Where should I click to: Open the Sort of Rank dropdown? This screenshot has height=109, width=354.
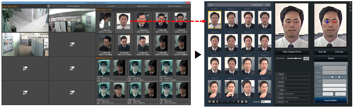click(266, 102)
